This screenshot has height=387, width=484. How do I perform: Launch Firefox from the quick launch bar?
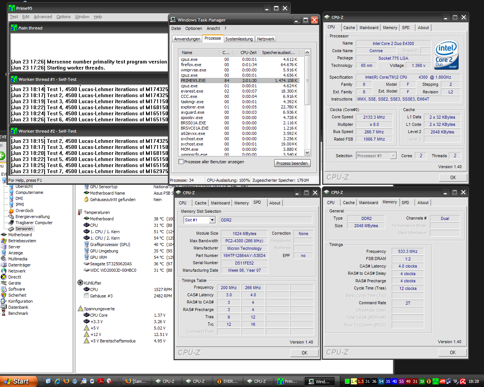[67, 381]
